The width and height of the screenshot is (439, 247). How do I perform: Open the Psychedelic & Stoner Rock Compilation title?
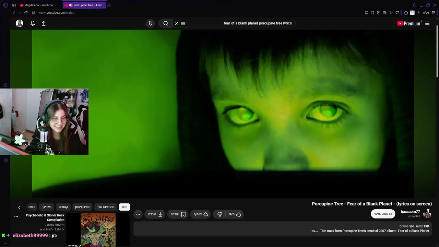pyautogui.click(x=45, y=217)
